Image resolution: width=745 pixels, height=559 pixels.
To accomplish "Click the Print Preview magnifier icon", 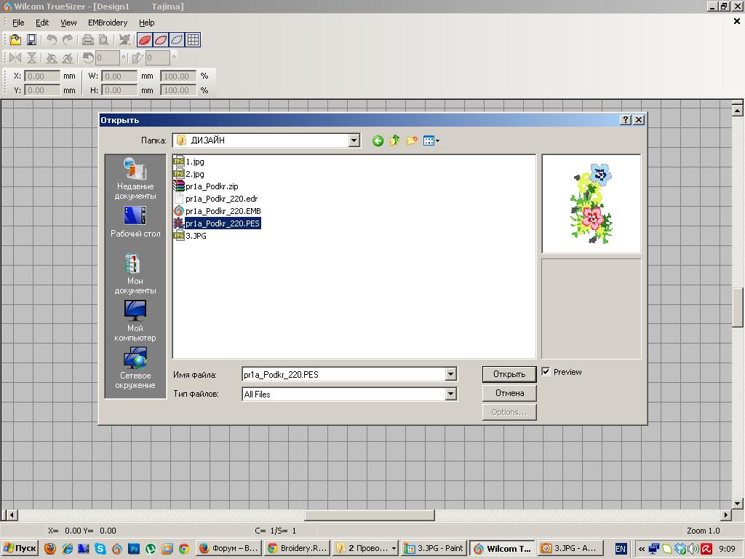I will point(103,40).
